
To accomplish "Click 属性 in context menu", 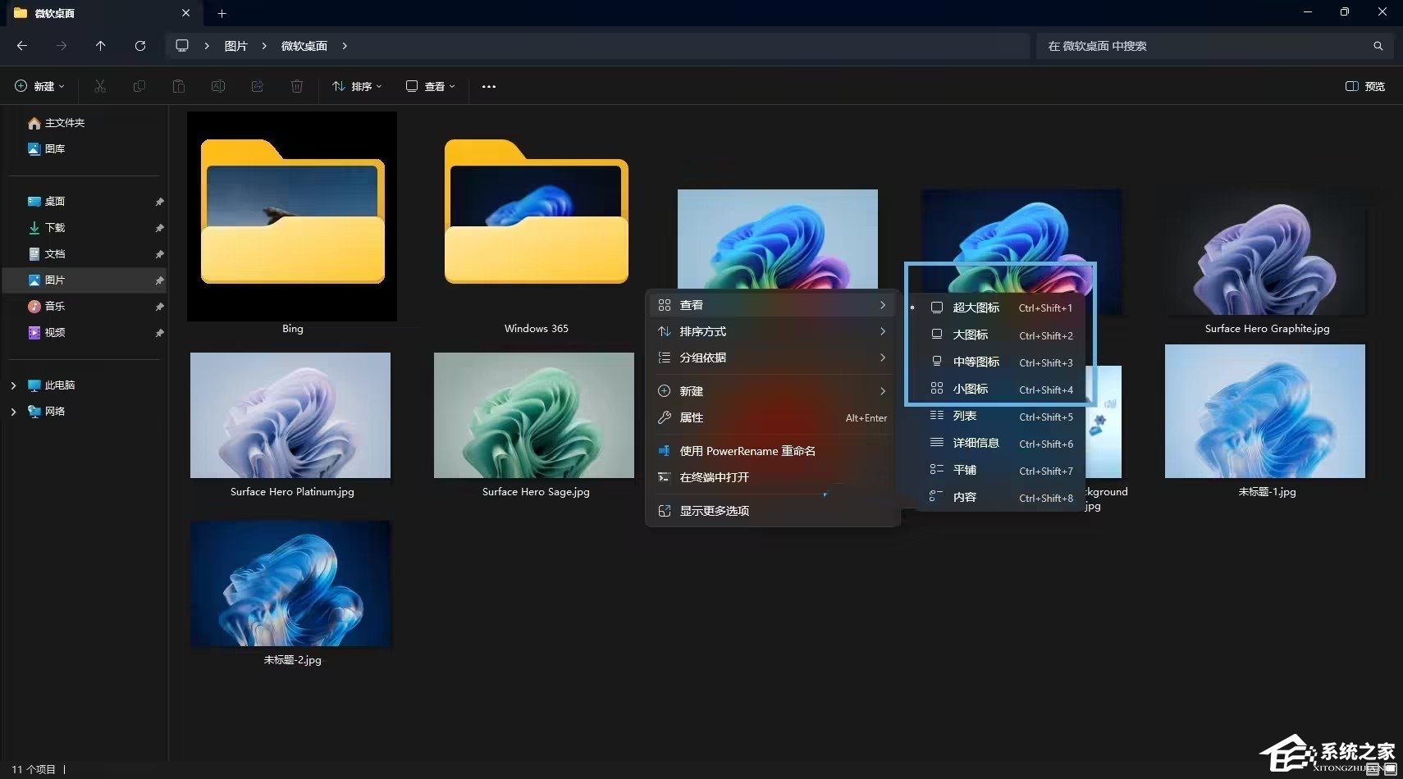I will [772, 417].
